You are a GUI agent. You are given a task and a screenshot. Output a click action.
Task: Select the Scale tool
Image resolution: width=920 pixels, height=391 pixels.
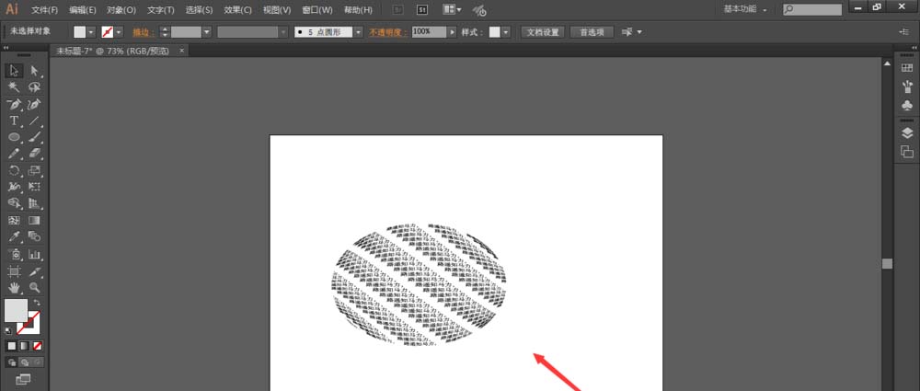click(35, 171)
